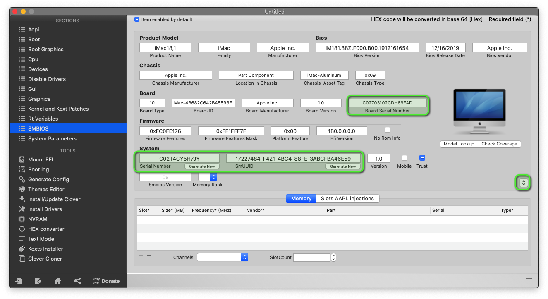The image size is (548, 299).
Task: Switch to the Slots AAPL injections tab
Action: pyautogui.click(x=347, y=198)
